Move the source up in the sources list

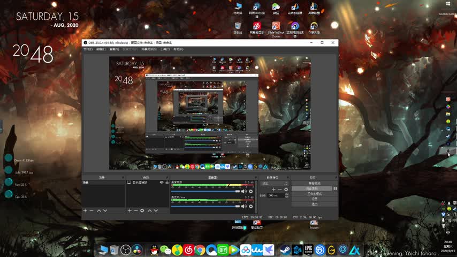tap(149, 210)
